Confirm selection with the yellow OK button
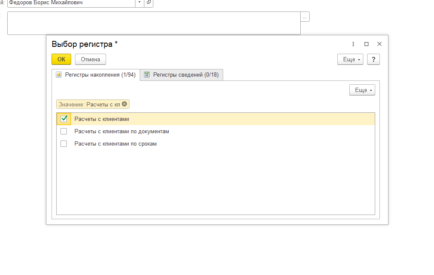The height and width of the screenshot is (275, 434). point(61,59)
